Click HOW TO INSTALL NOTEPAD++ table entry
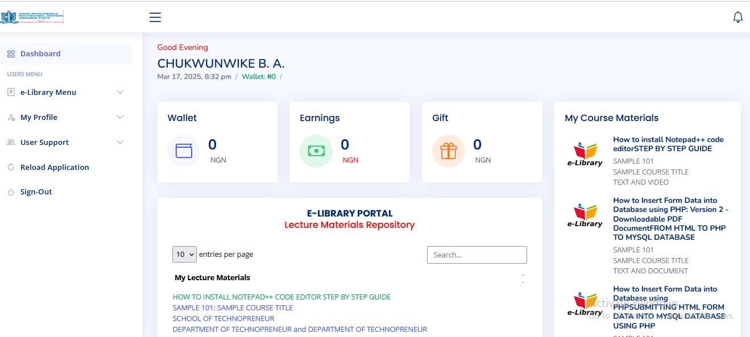 [281, 297]
